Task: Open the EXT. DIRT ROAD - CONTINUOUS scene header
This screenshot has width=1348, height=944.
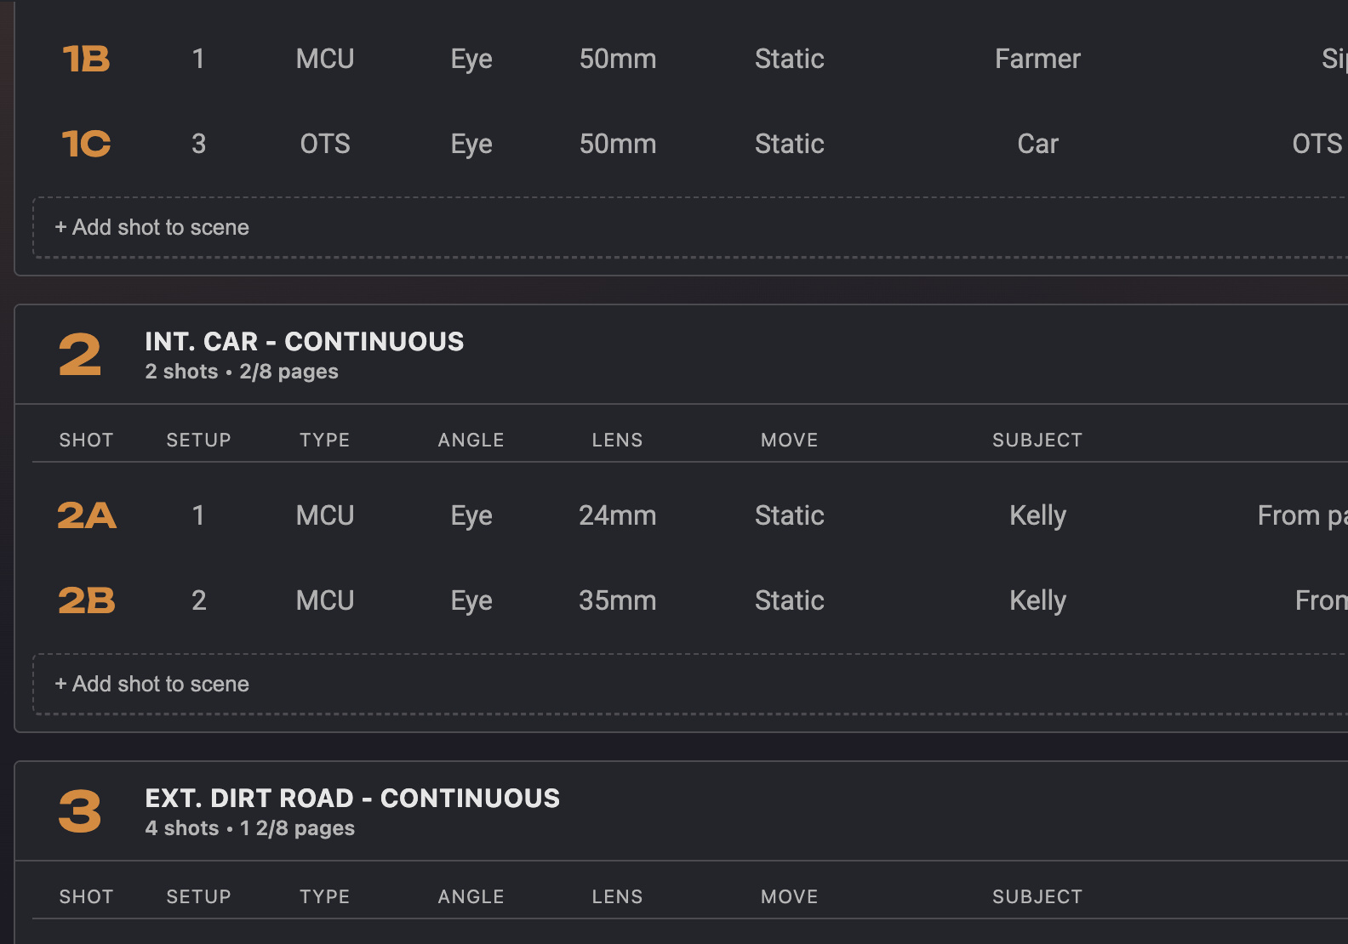Action: pyautogui.click(x=352, y=799)
